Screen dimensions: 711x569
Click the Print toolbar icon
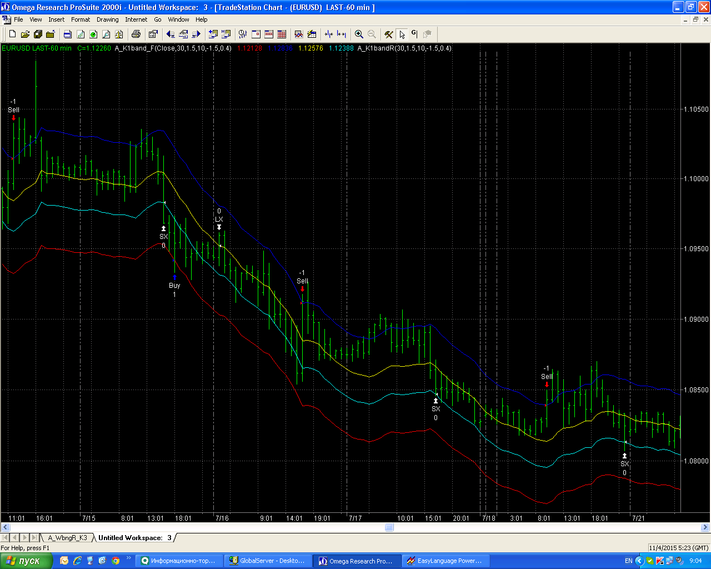(x=136, y=34)
